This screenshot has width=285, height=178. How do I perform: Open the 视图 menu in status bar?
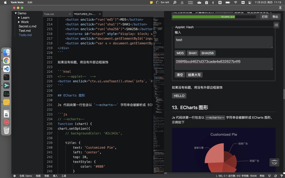tap(38, 176)
